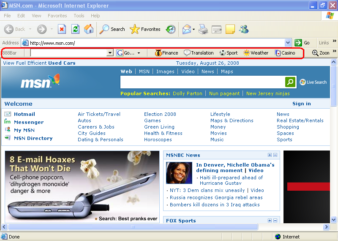338x241 pixels.
Task: Open the Tools menu
Action: pos(79,16)
